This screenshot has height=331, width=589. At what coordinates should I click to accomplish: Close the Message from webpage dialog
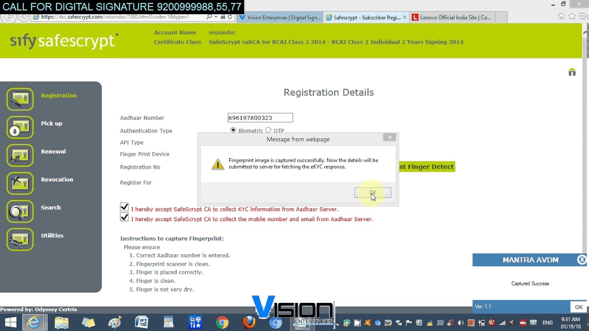[x=390, y=137]
